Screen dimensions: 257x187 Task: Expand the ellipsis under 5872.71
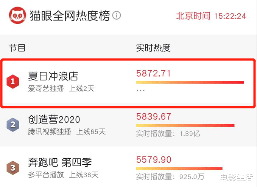(x=140, y=90)
